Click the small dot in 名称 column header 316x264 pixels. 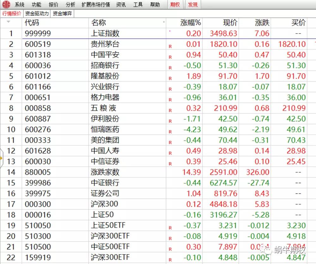(164, 22)
